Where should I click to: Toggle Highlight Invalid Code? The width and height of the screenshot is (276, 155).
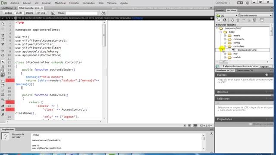point(3,66)
